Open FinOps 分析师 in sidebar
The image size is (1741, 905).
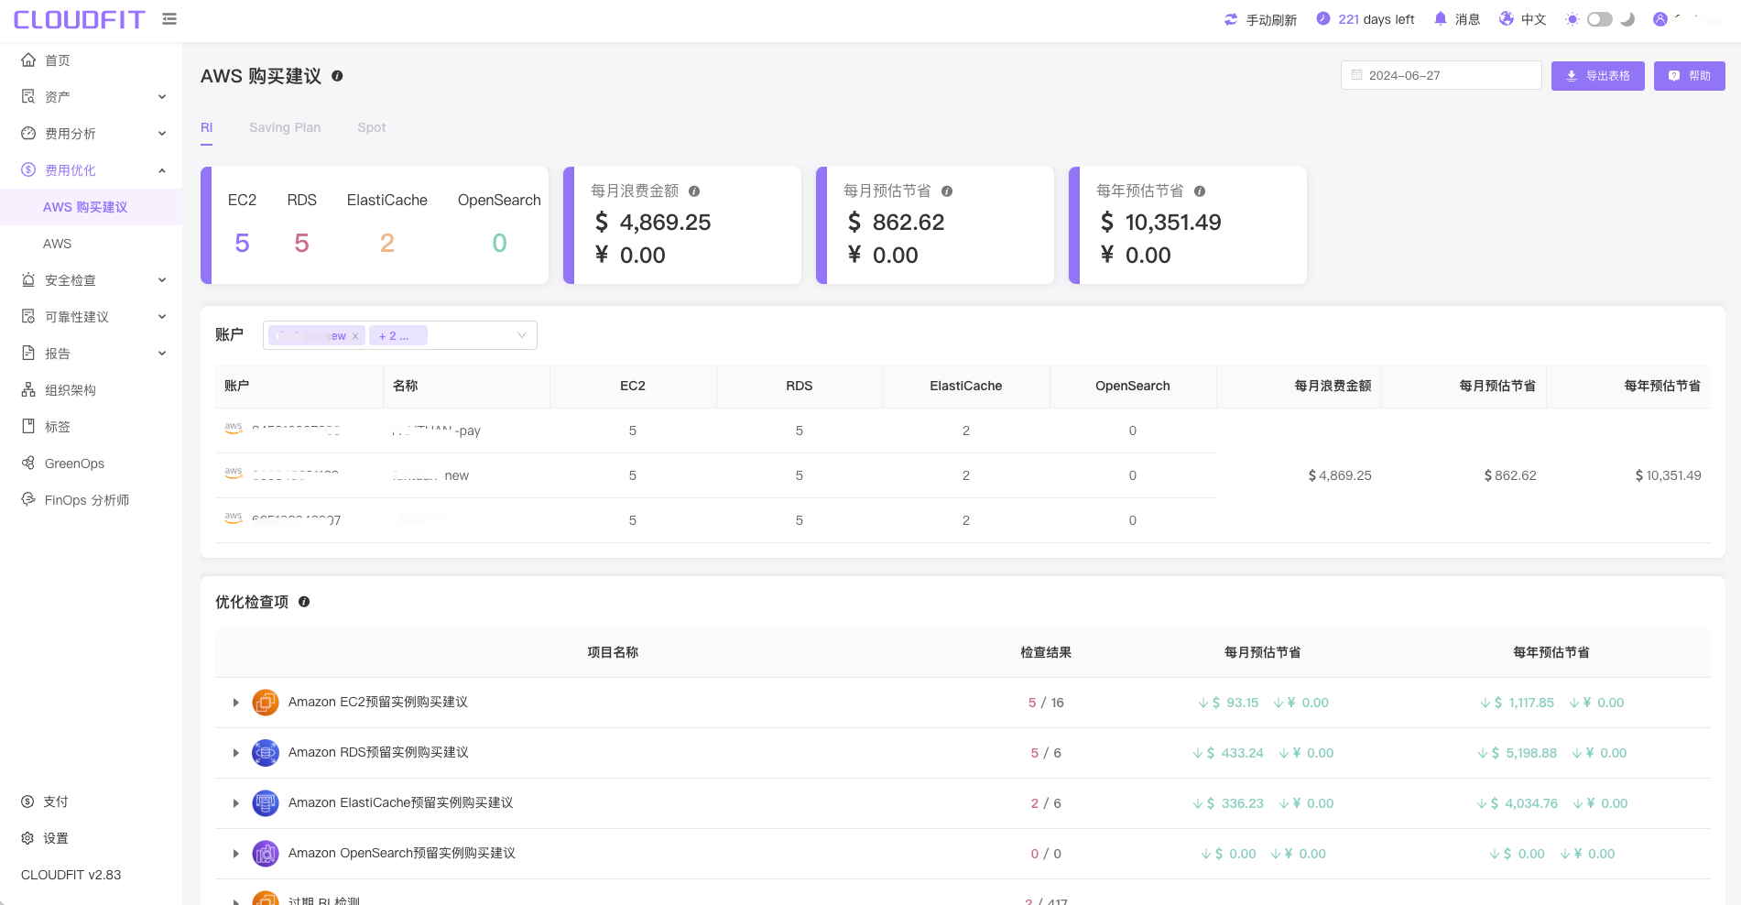pos(92,500)
